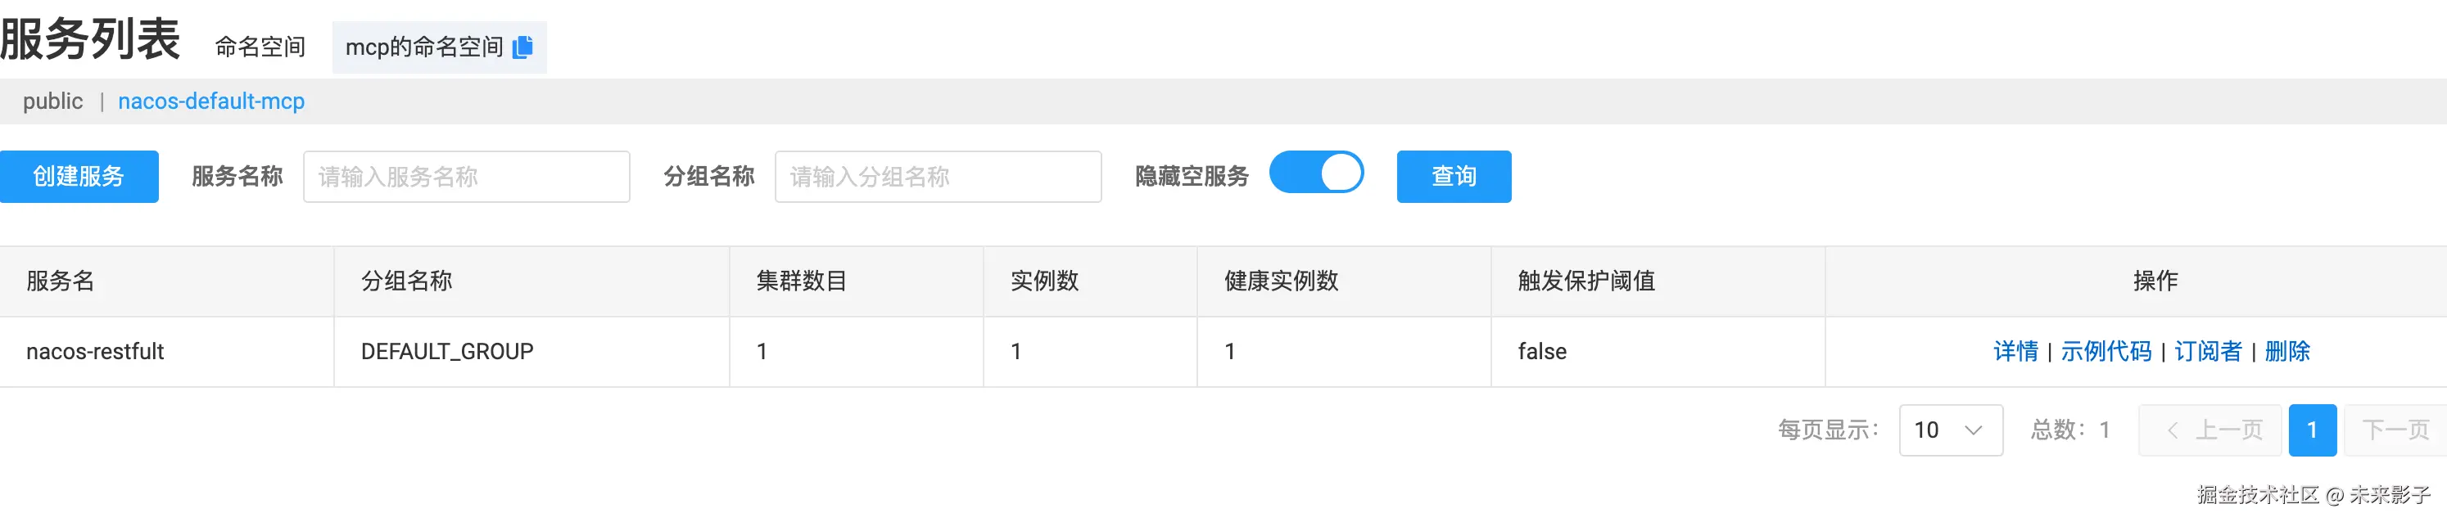This screenshot has width=2447, height=522.
Task: Focus the 分组名称 input field
Action: point(938,177)
